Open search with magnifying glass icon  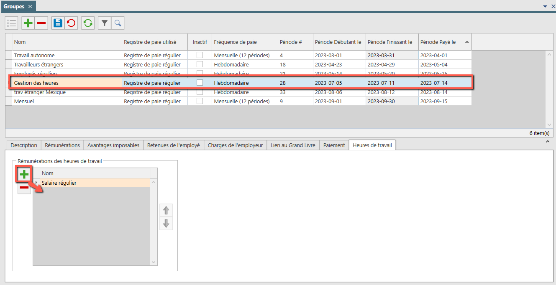coord(118,23)
